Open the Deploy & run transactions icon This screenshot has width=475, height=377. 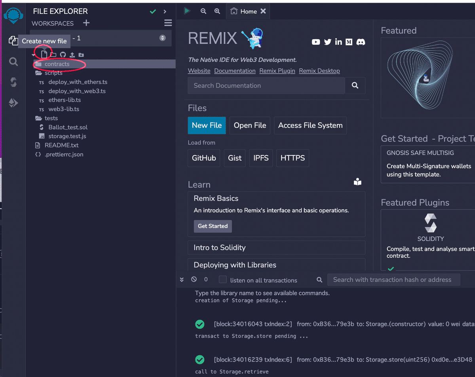[13, 103]
